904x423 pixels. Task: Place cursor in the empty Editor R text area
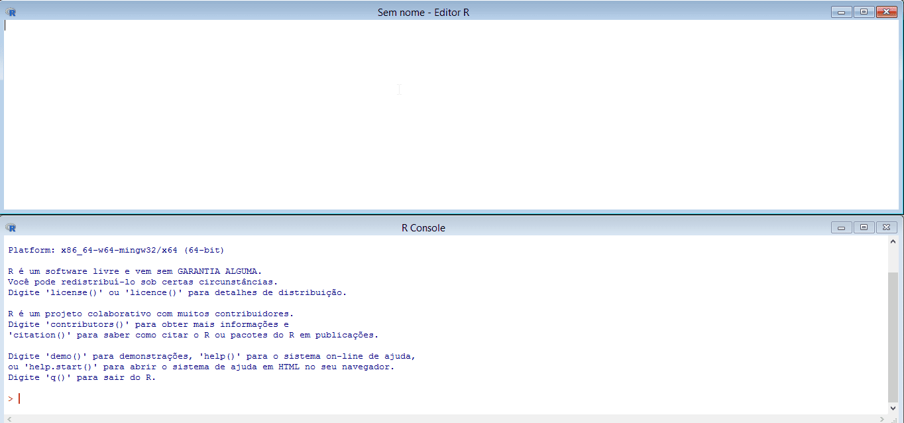coord(398,113)
